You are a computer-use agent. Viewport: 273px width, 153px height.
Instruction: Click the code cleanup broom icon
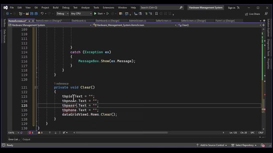click(x=64, y=133)
